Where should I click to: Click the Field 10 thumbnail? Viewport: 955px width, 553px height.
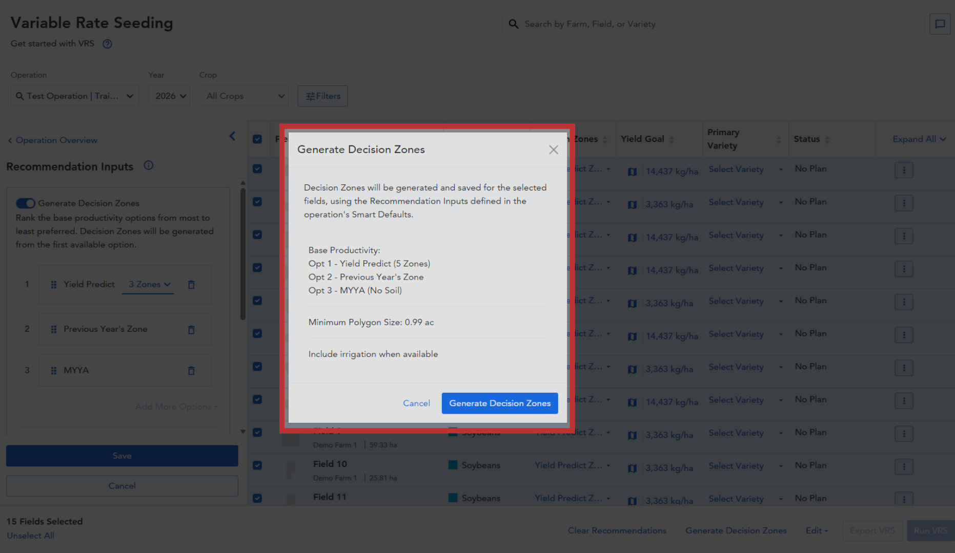(291, 470)
